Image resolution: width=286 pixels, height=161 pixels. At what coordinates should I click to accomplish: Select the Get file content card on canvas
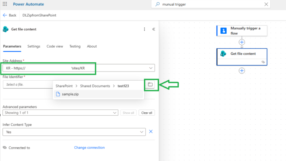(242, 57)
